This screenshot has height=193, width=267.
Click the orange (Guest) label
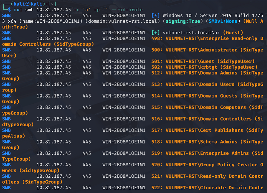point(233,33)
